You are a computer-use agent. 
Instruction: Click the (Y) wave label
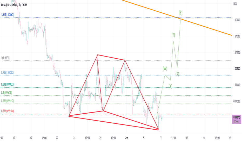[x=173, y=35]
